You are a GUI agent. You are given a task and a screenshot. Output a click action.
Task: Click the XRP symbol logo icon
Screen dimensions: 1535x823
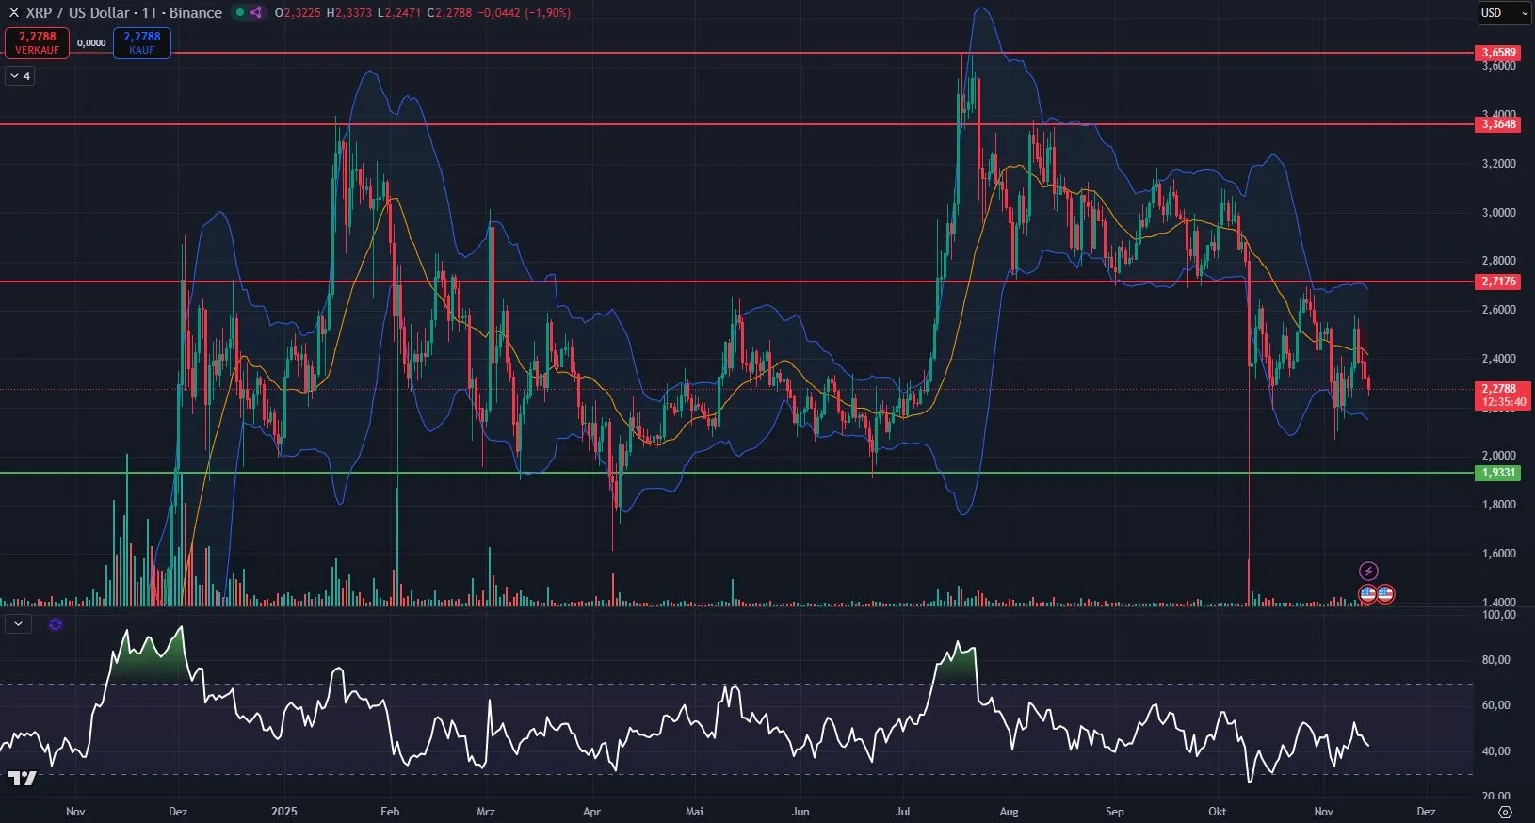click(13, 12)
